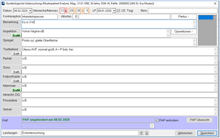Viewport: 220px width, 138px height.
Task: Open the LP date dropdown
Action: coord(114,11)
